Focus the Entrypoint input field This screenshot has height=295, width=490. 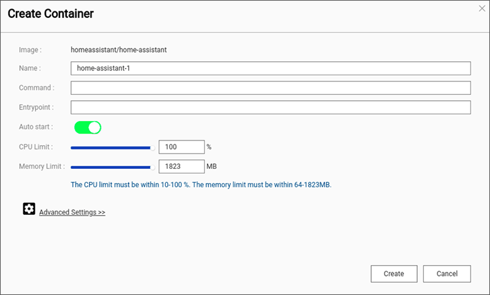pos(271,107)
